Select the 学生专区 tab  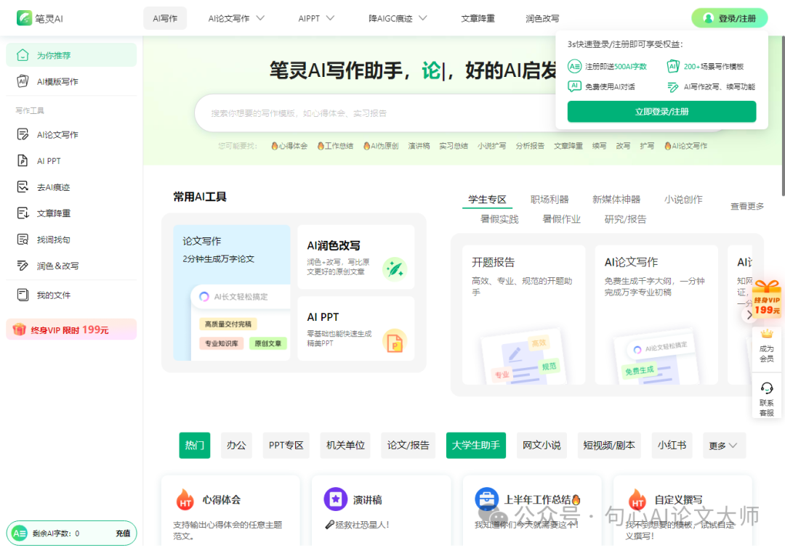(x=487, y=200)
